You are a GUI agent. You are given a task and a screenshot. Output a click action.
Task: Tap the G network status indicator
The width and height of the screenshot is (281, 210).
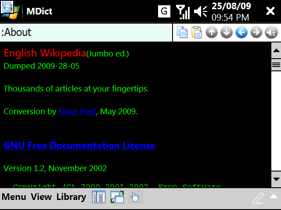pyautogui.click(x=164, y=11)
